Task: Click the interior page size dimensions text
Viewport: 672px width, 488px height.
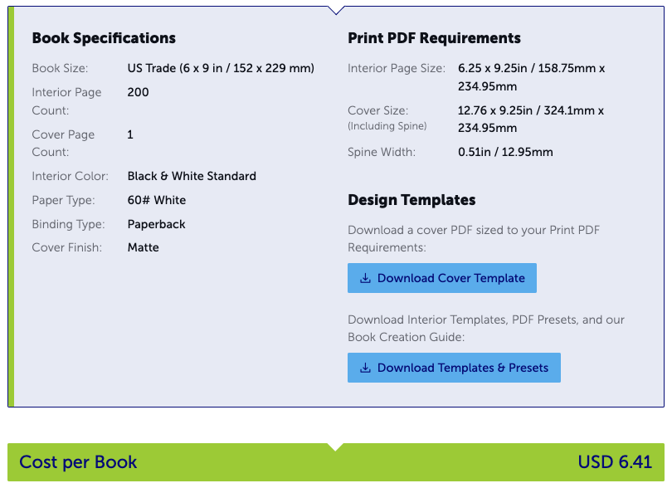Action: (x=531, y=77)
